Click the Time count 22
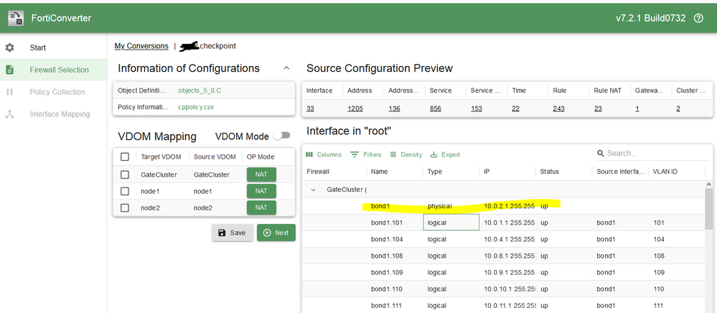Screen dimensions: 717x313 [516, 109]
